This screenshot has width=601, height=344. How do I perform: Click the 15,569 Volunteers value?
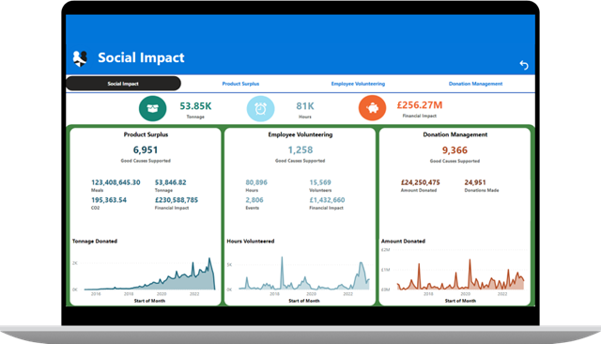coord(320,182)
